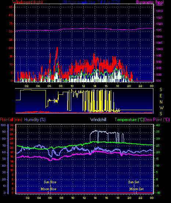The height and width of the screenshot is (203, 171).
Task: Click the 'Rainfall (mm)' legend label
Action: tap(11, 120)
